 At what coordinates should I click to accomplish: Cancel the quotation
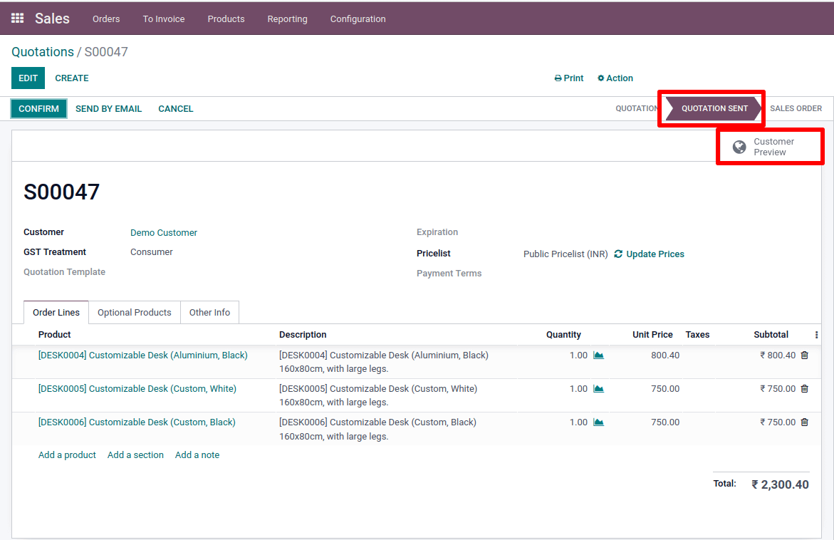[x=175, y=108]
